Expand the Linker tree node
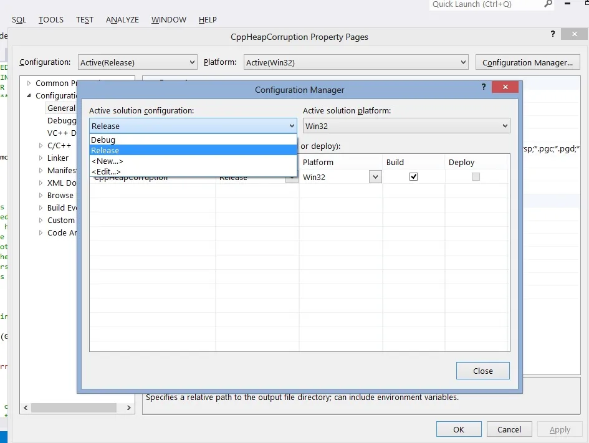The image size is (589, 443). (41, 158)
